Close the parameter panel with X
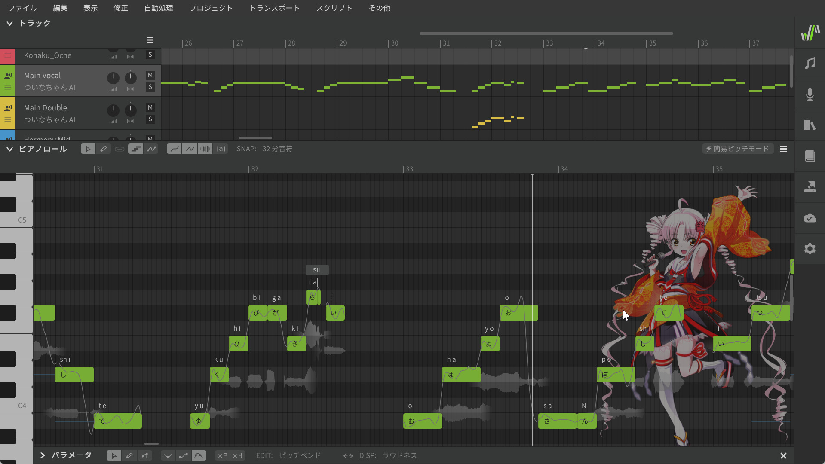The image size is (825, 464). click(783, 456)
